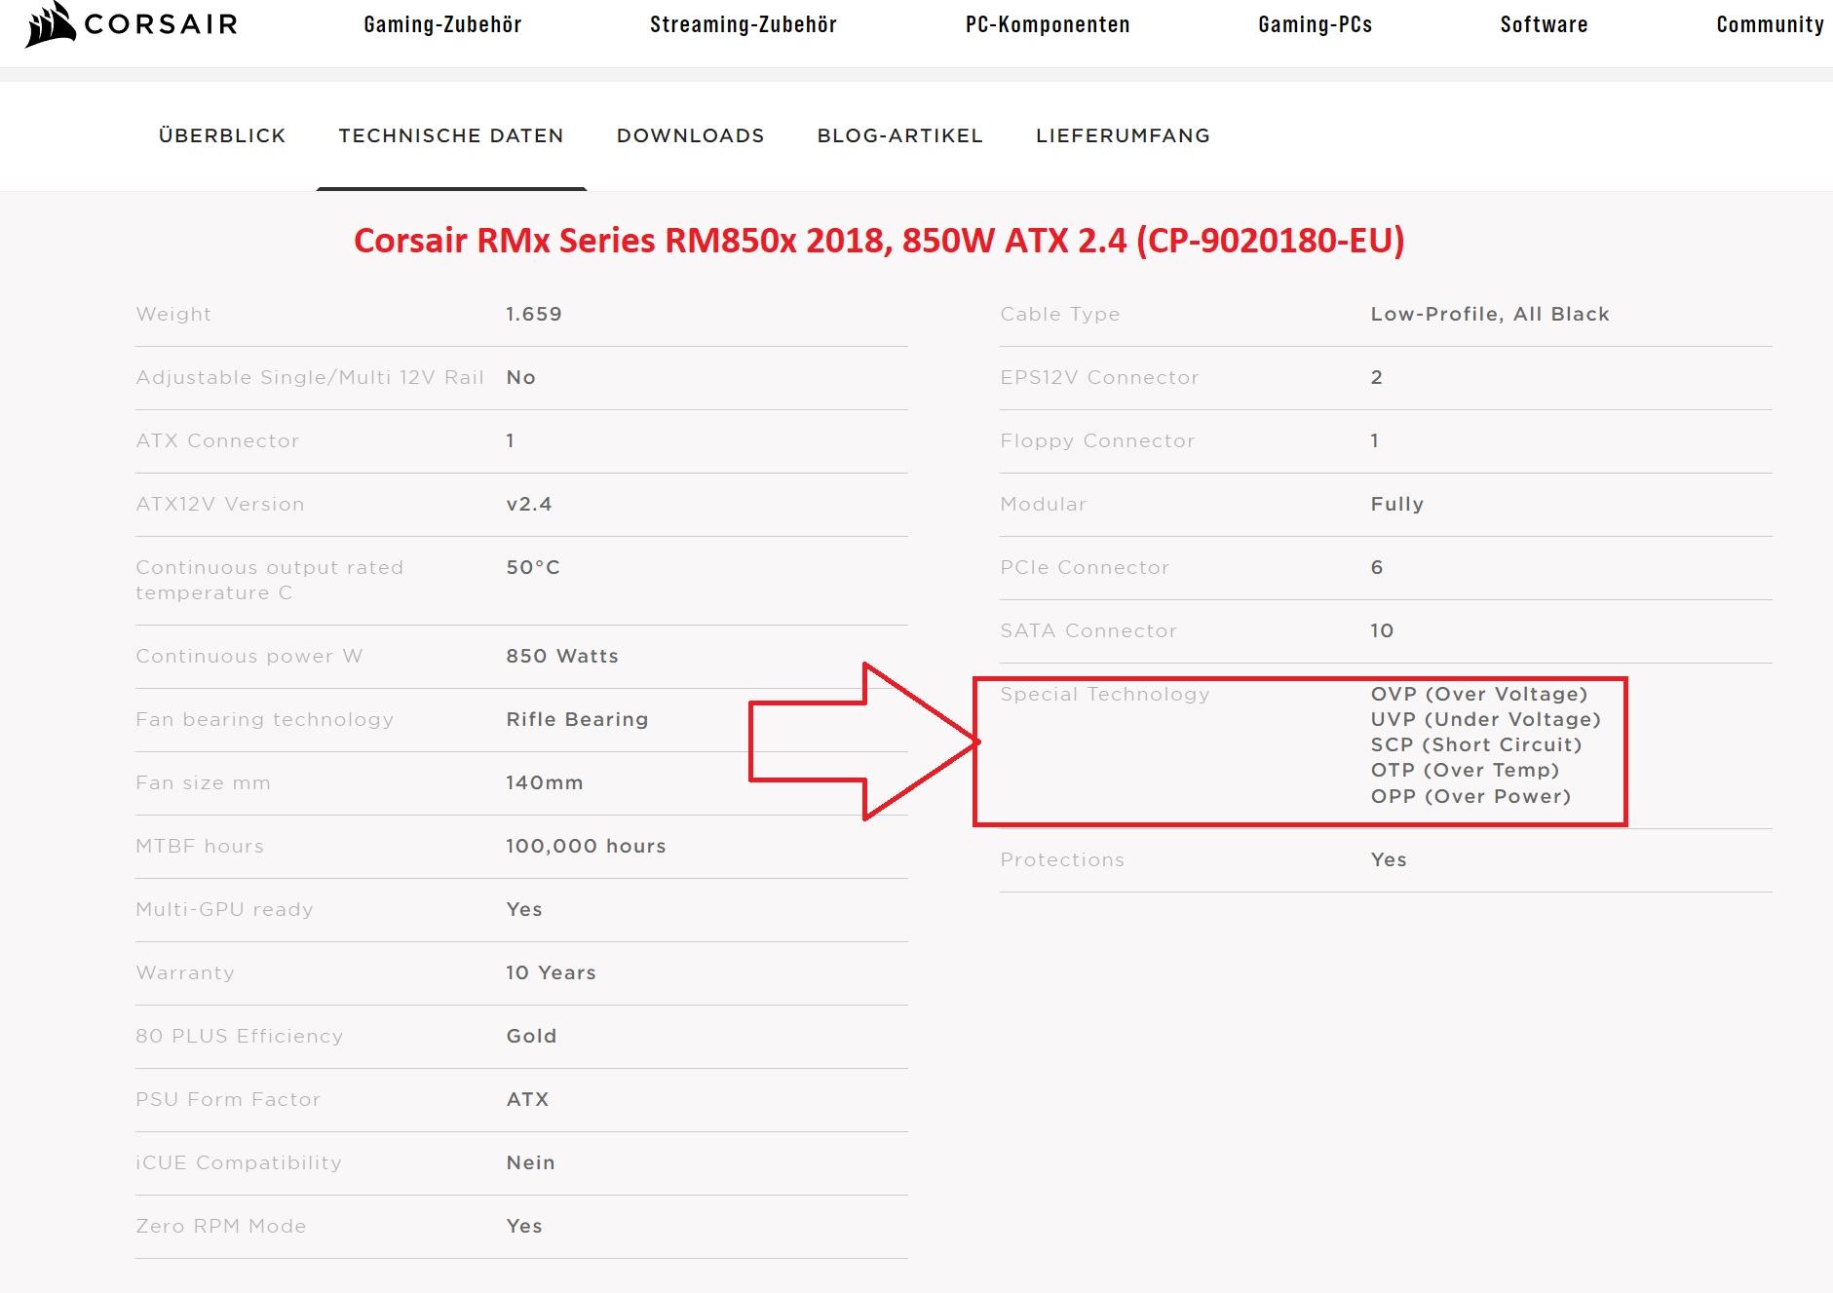
Task: Click the Continuous power W label
Action: point(249,656)
